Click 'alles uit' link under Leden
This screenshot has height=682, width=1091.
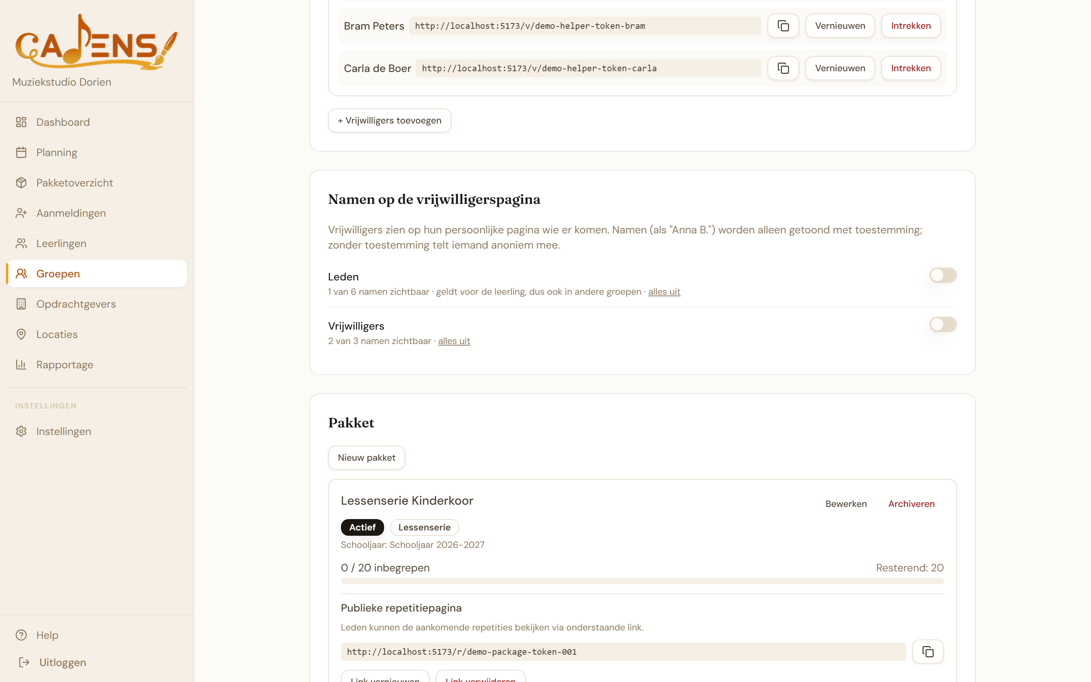point(664,292)
